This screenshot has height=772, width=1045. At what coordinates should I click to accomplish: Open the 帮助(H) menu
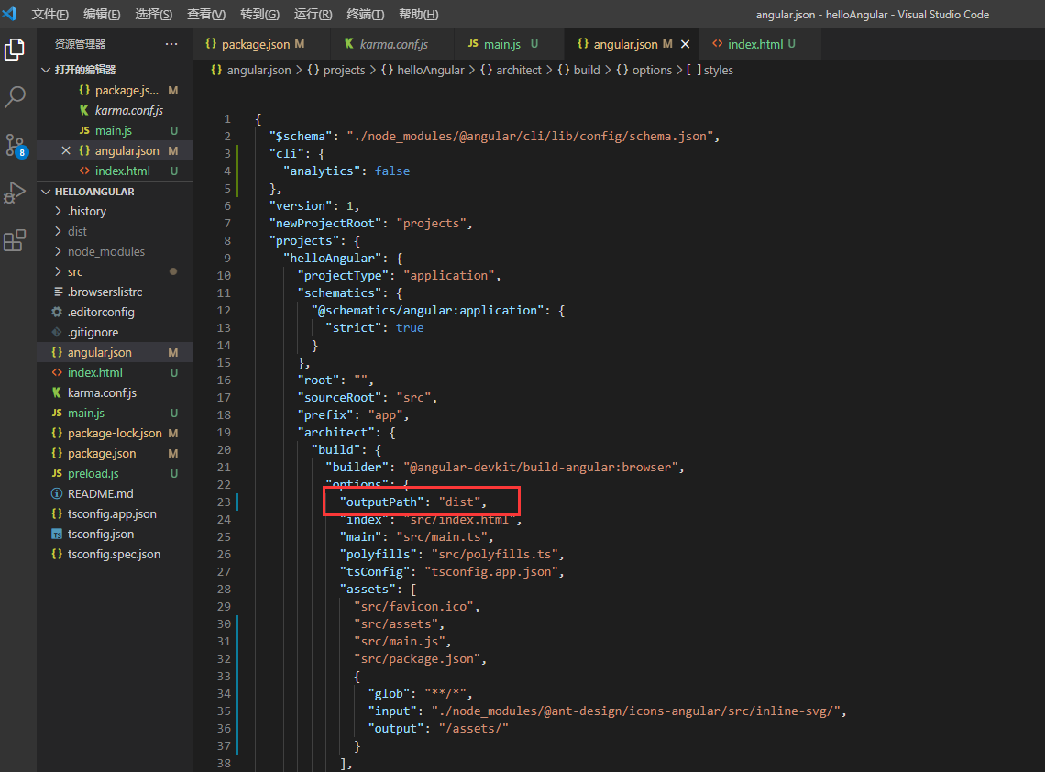(x=419, y=14)
